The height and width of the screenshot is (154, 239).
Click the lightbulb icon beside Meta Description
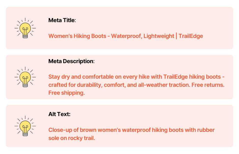25,77
